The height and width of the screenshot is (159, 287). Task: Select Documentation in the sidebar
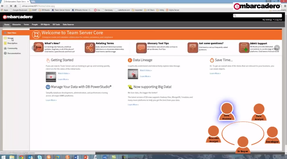coord(14,53)
